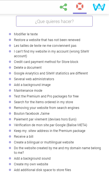The width and height of the screenshot is (109, 173).
Task: Click the 'Delete a document' link
Action: pyautogui.click(x=28, y=68)
